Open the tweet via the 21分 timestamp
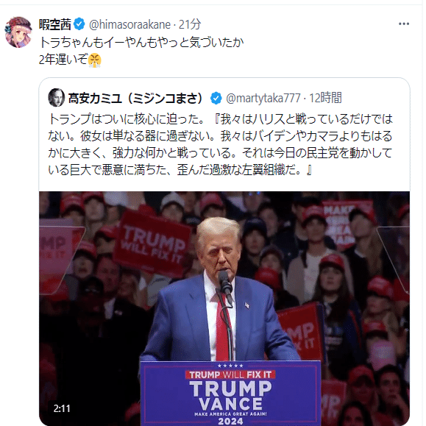The image size is (426, 426). (x=190, y=24)
